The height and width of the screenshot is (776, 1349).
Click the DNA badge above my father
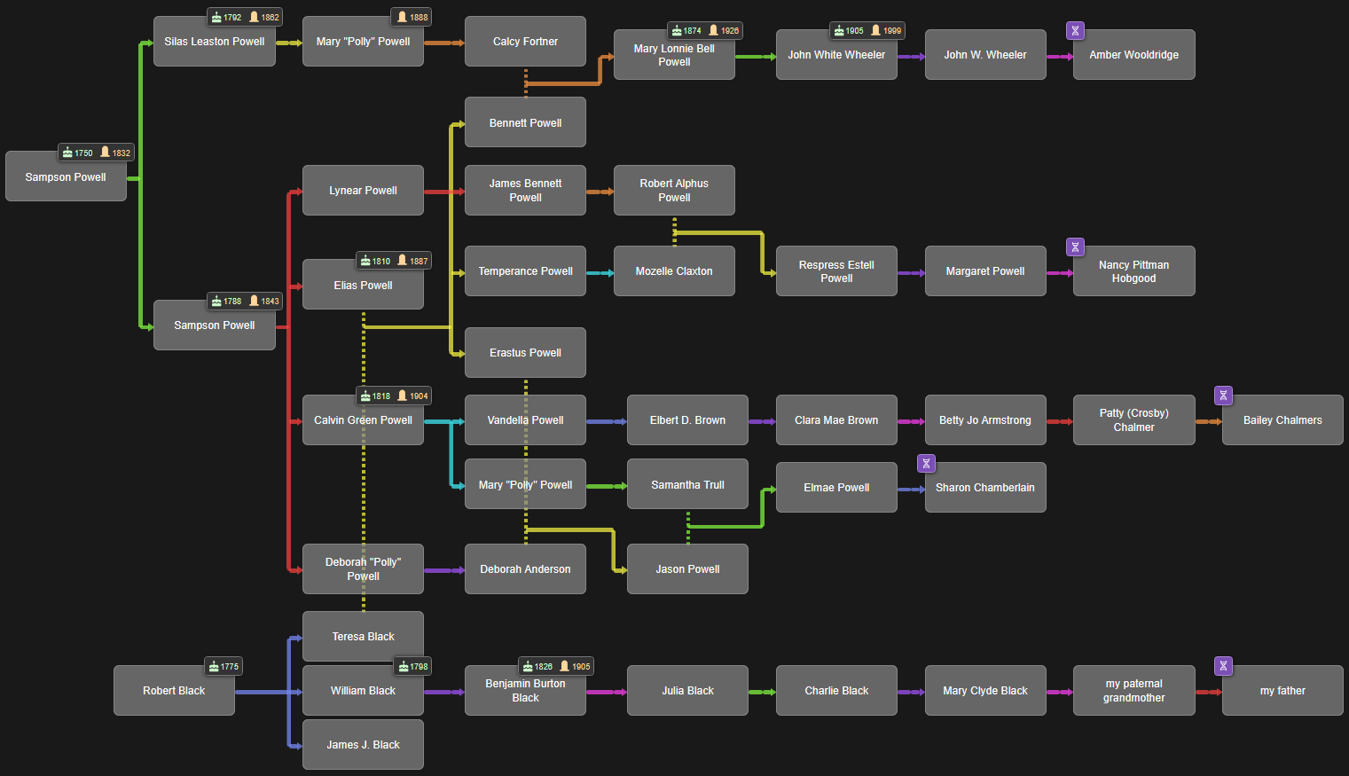pyautogui.click(x=1223, y=666)
